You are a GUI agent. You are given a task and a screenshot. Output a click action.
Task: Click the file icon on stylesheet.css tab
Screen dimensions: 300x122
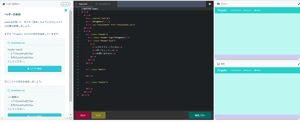97,4
